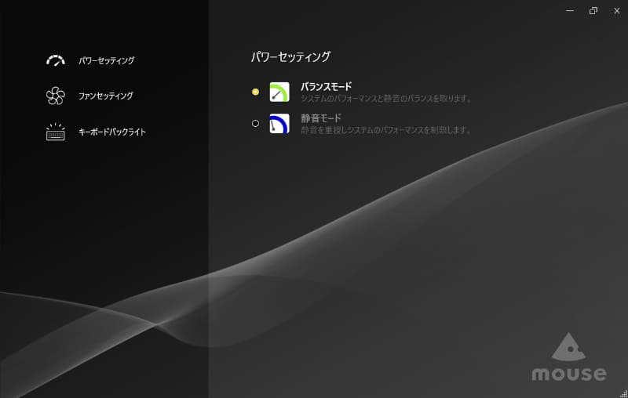The height and width of the screenshot is (398, 628).
Task: Click the resize grip at window corner
Action: (x=623, y=394)
